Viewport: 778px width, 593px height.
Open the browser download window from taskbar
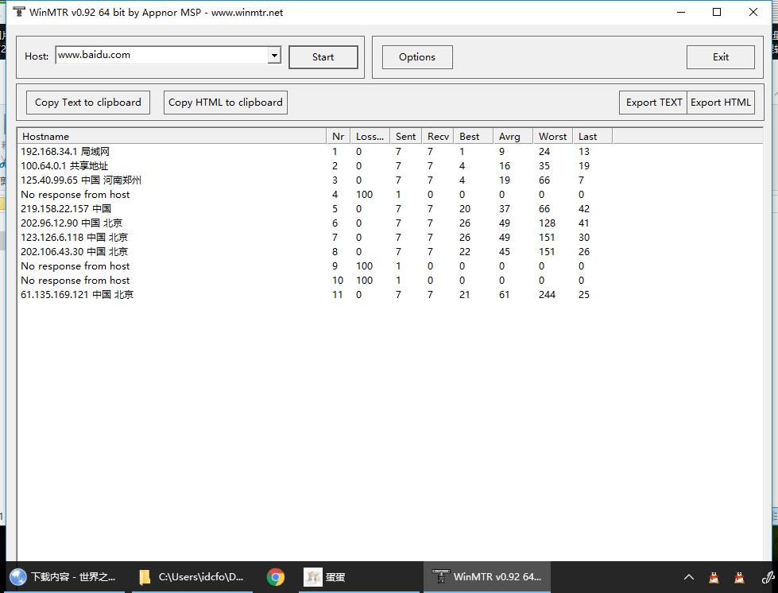click(x=64, y=577)
